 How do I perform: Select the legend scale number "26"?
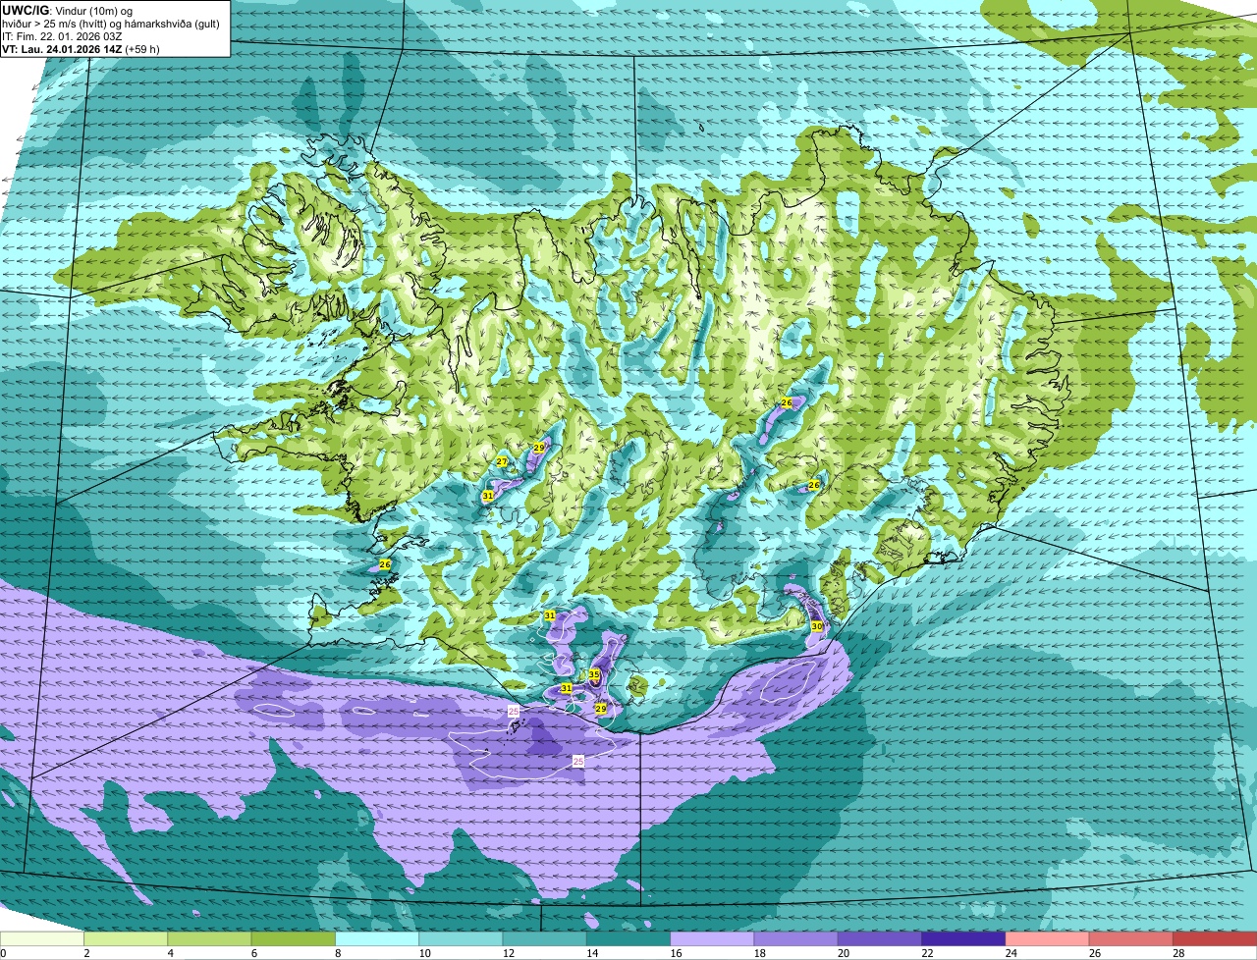click(1094, 953)
